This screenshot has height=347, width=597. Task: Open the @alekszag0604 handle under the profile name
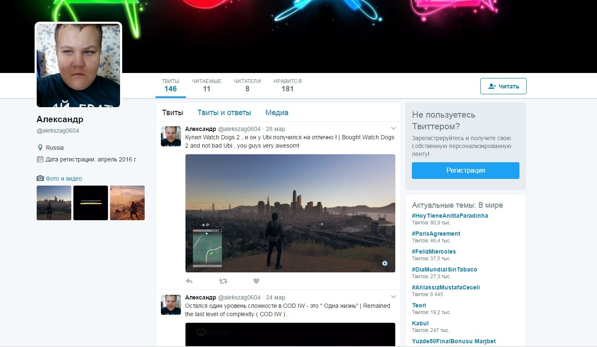(x=58, y=131)
